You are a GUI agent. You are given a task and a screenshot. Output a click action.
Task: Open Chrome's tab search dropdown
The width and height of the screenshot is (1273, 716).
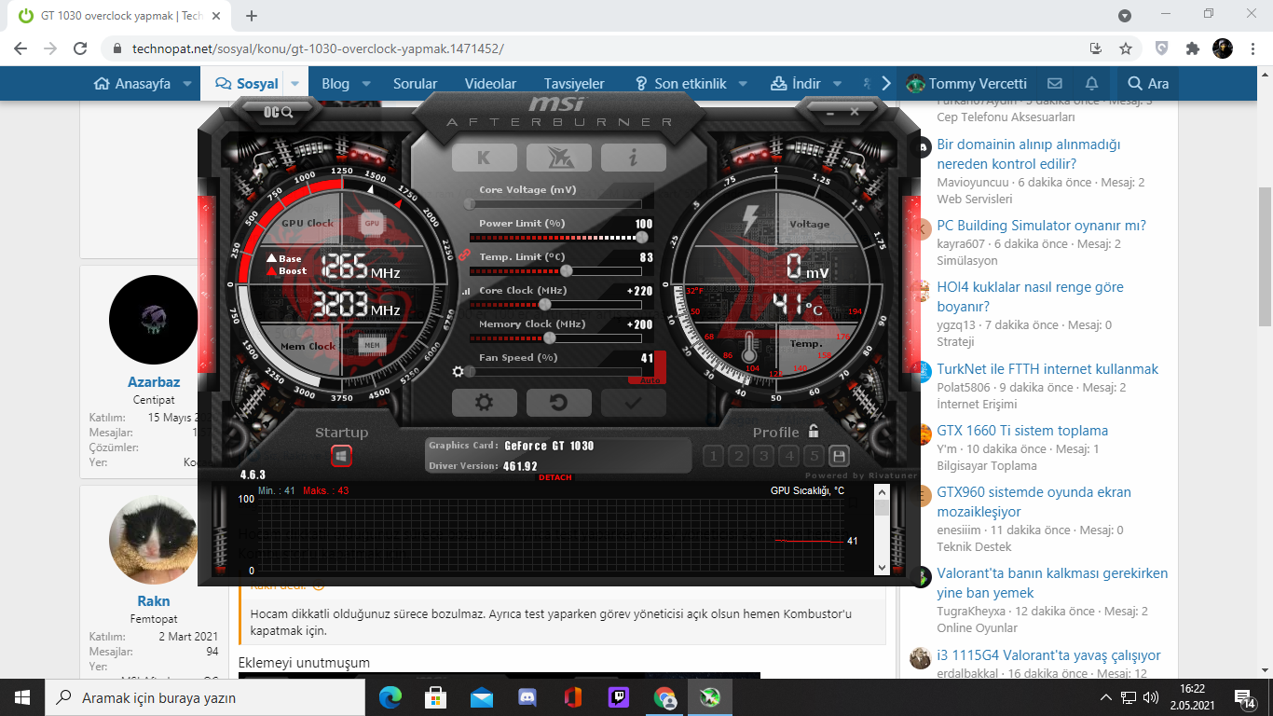(x=1125, y=16)
